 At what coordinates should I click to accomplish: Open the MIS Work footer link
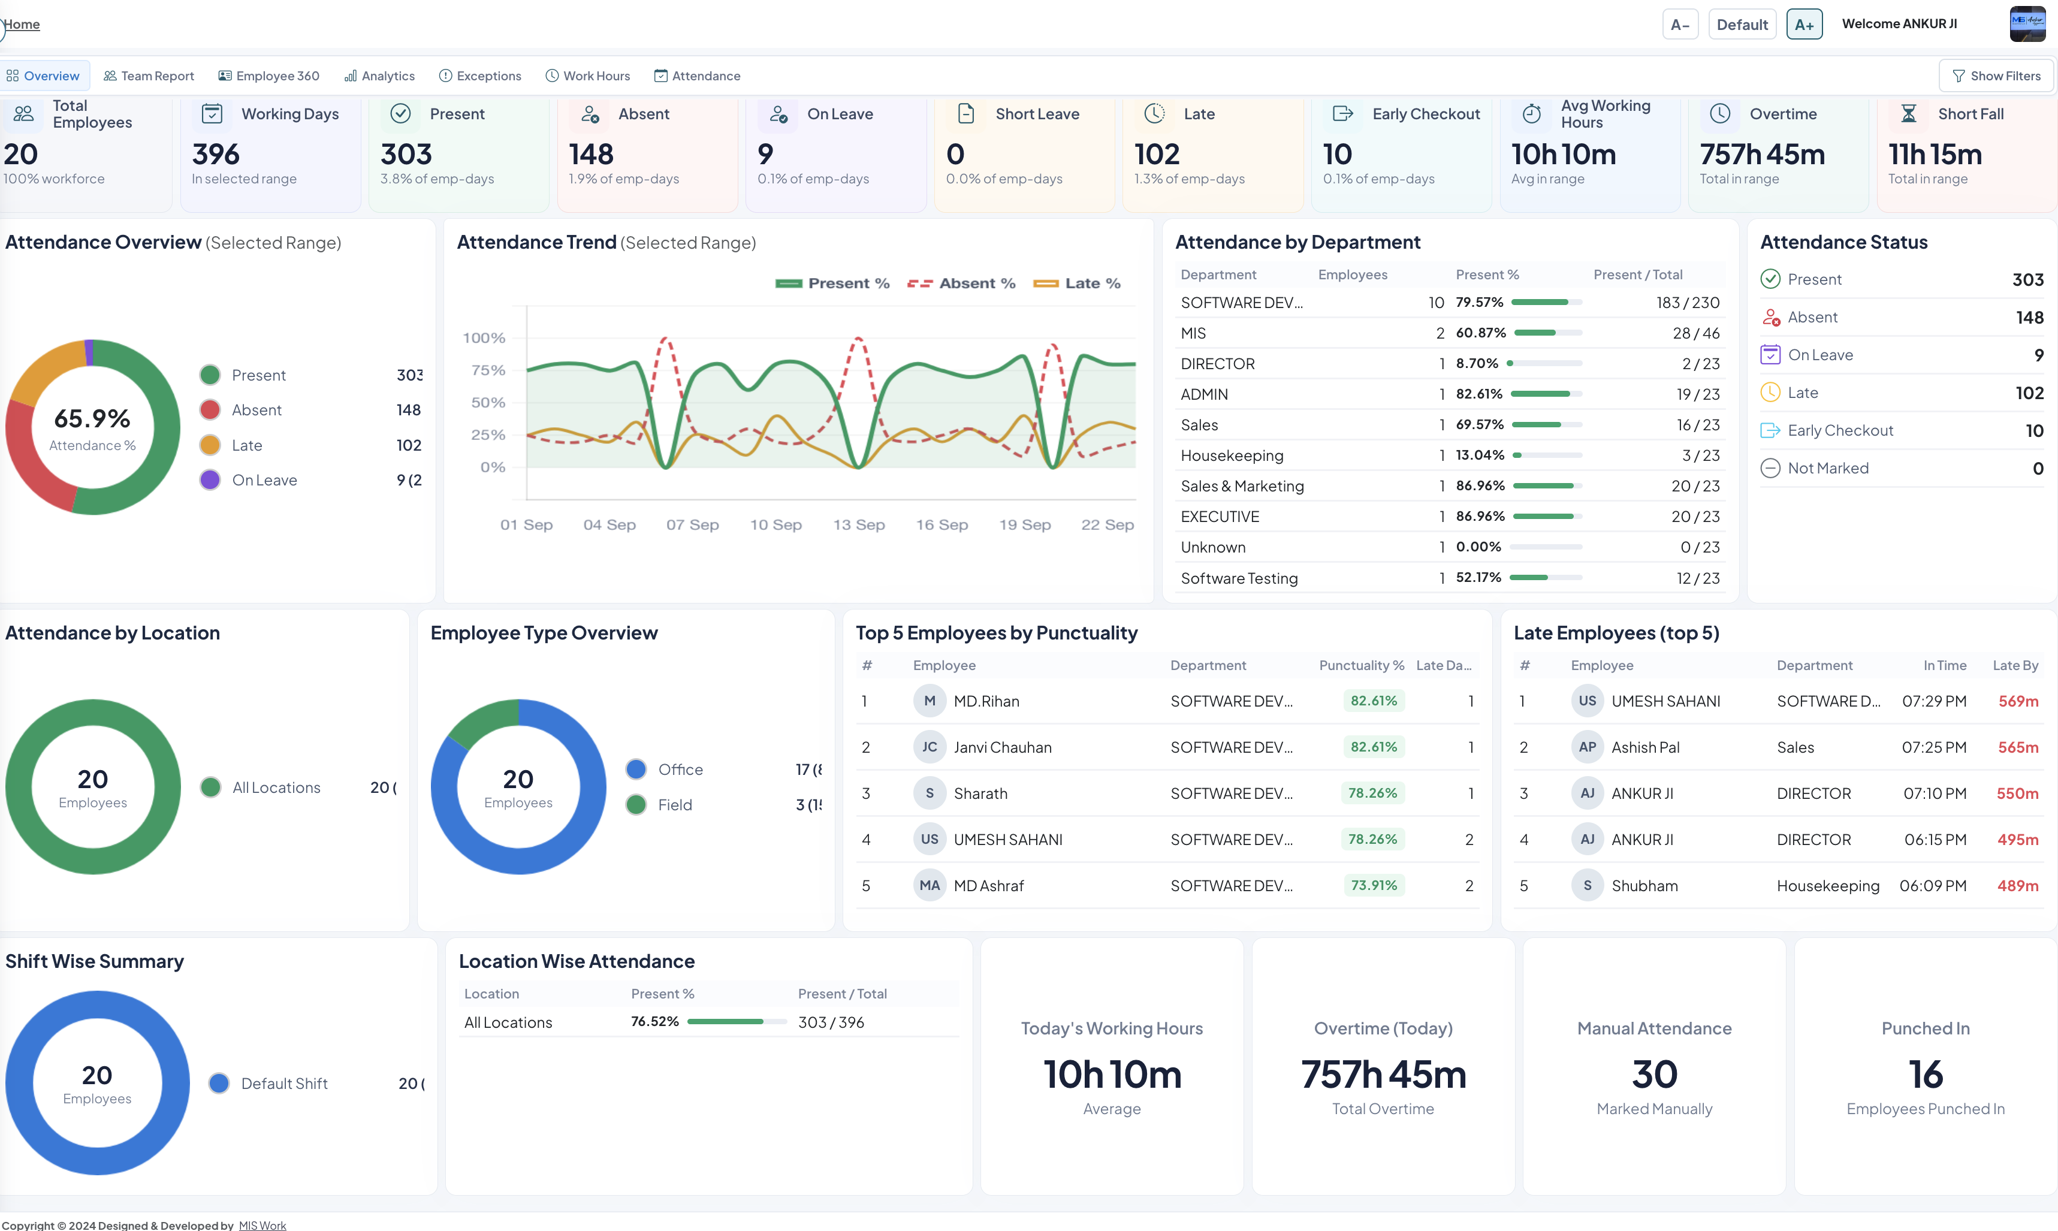pos(262,1225)
